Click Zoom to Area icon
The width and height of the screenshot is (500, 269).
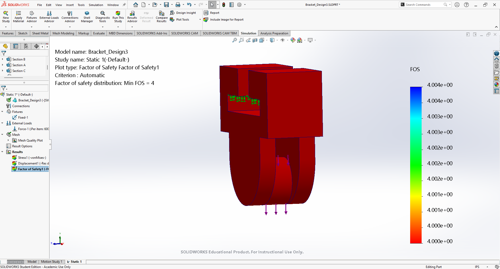[241, 40]
